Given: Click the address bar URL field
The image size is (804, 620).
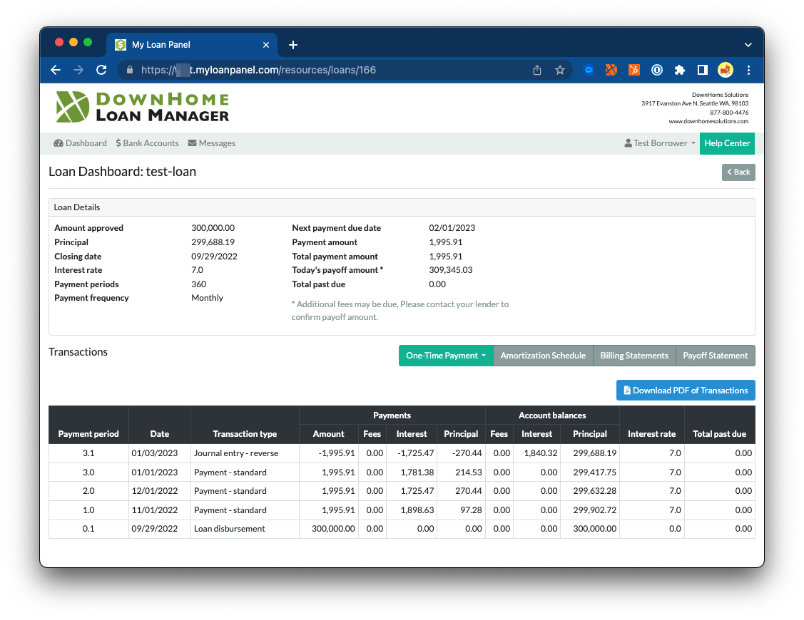Looking at the screenshot, I should 328,70.
